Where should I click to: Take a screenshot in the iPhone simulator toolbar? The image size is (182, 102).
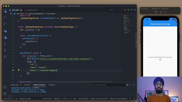[156, 12]
